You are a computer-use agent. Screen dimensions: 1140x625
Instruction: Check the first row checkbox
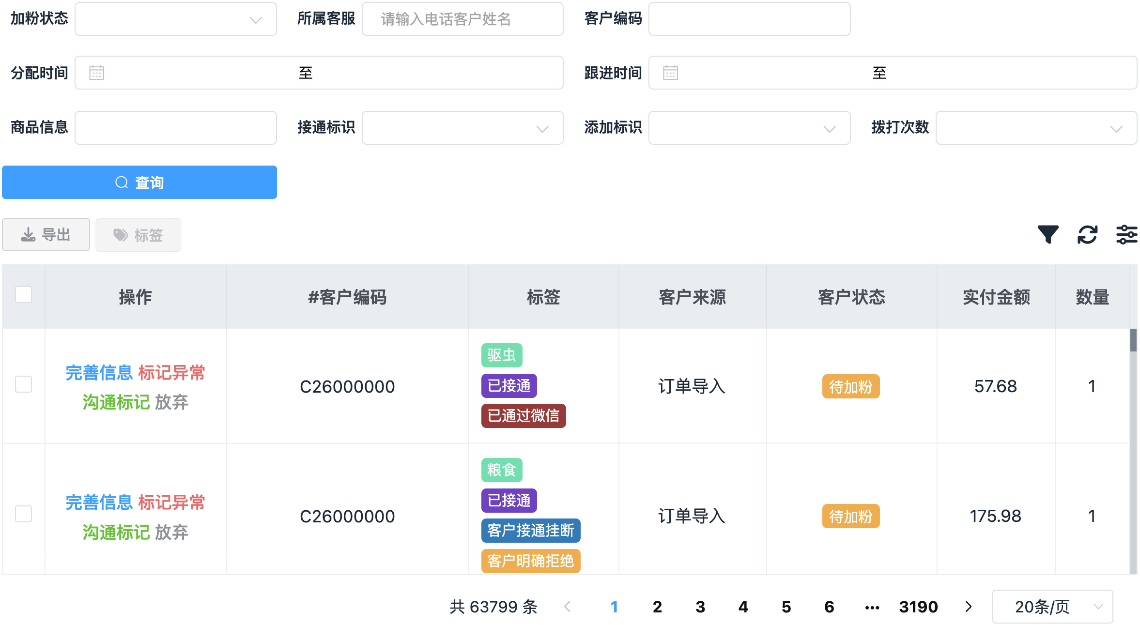pyautogui.click(x=23, y=384)
